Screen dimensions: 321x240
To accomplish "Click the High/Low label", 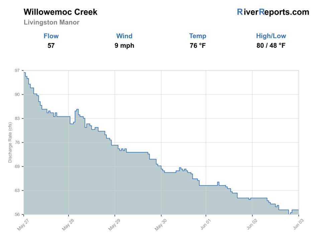I will [271, 36].
